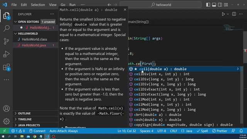This screenshot has width=247, height=139.
Task: Select HelloWorld.java in the file tree
Action: [x=36, y=45]
